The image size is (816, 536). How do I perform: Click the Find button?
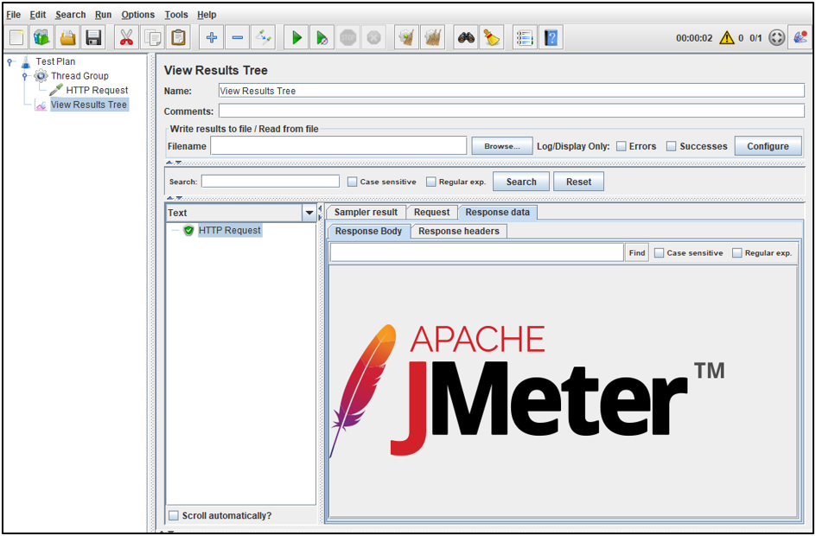(x=637, y=253)
